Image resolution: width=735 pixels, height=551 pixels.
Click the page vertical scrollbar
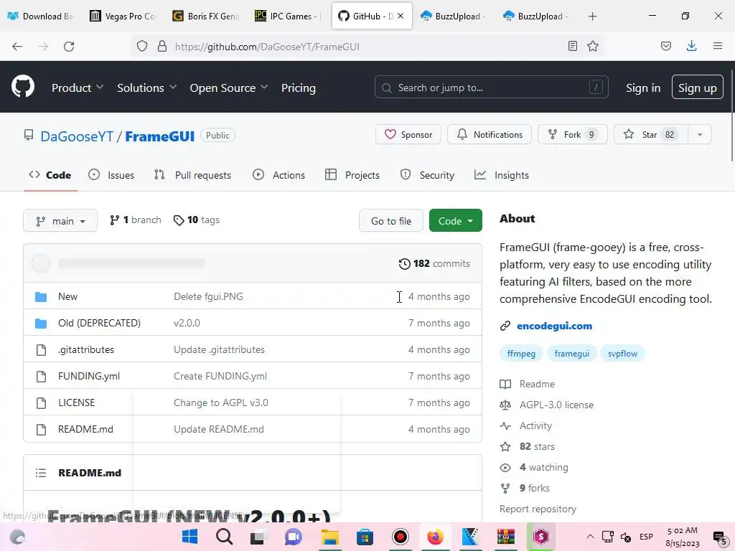731,116
